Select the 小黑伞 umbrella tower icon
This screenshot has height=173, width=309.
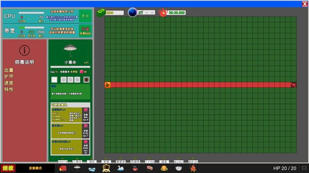[77, 168]
